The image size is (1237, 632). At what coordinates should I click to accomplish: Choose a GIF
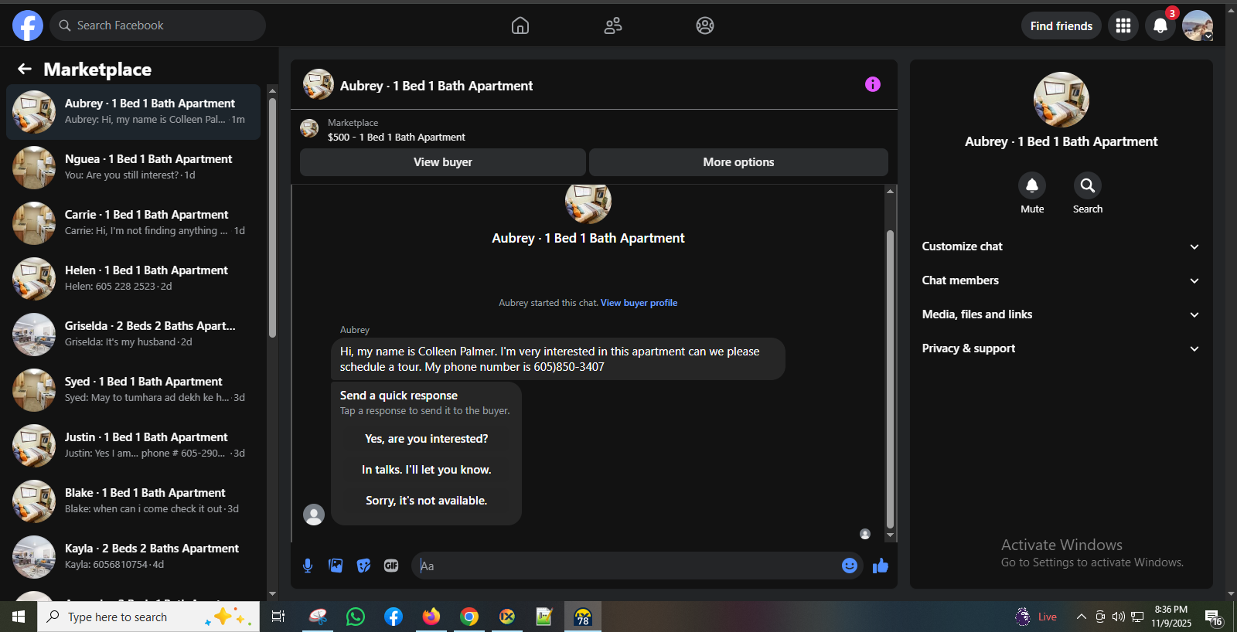point(391,566)
